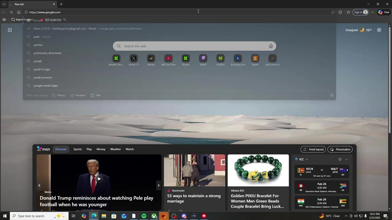
Task: Open the Feed layout options
Action: click(313, 149)
